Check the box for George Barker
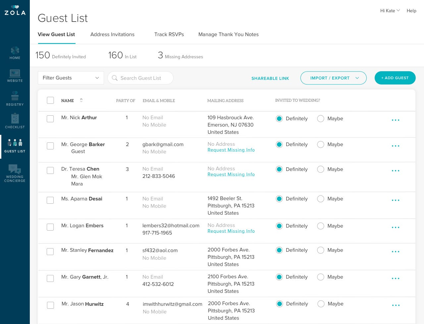This screenshot has height=324, width=424. coord(50,146)
